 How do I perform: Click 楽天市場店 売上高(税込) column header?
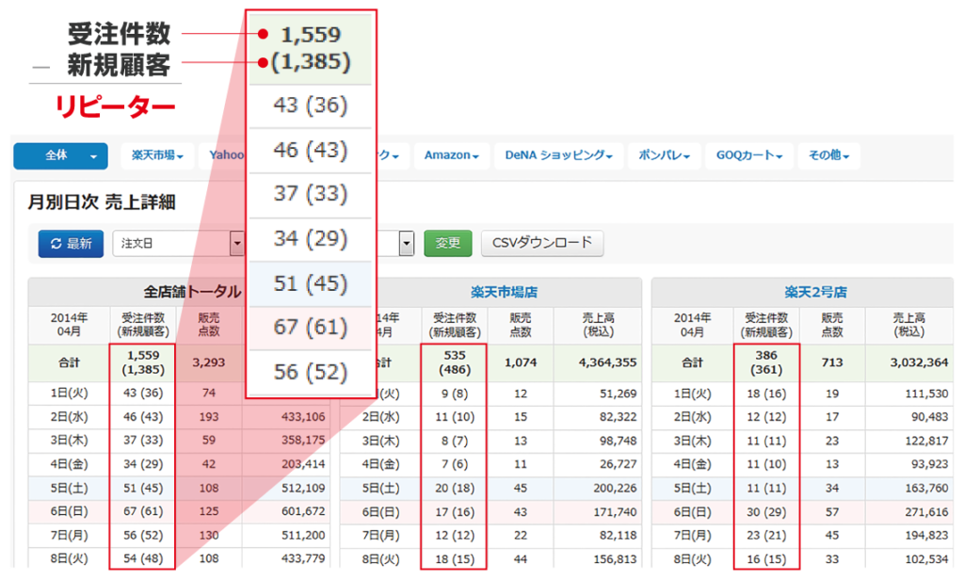pyautogui.click(x=598, y=325)
